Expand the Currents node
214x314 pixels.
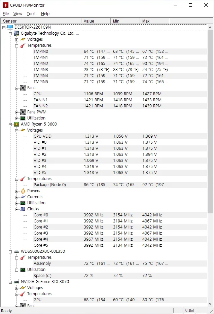(x=17, y=197)
